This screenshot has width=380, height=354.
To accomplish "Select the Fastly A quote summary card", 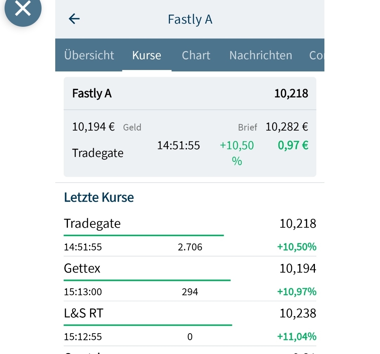I will pyautogui.click(x=190, y=127).
